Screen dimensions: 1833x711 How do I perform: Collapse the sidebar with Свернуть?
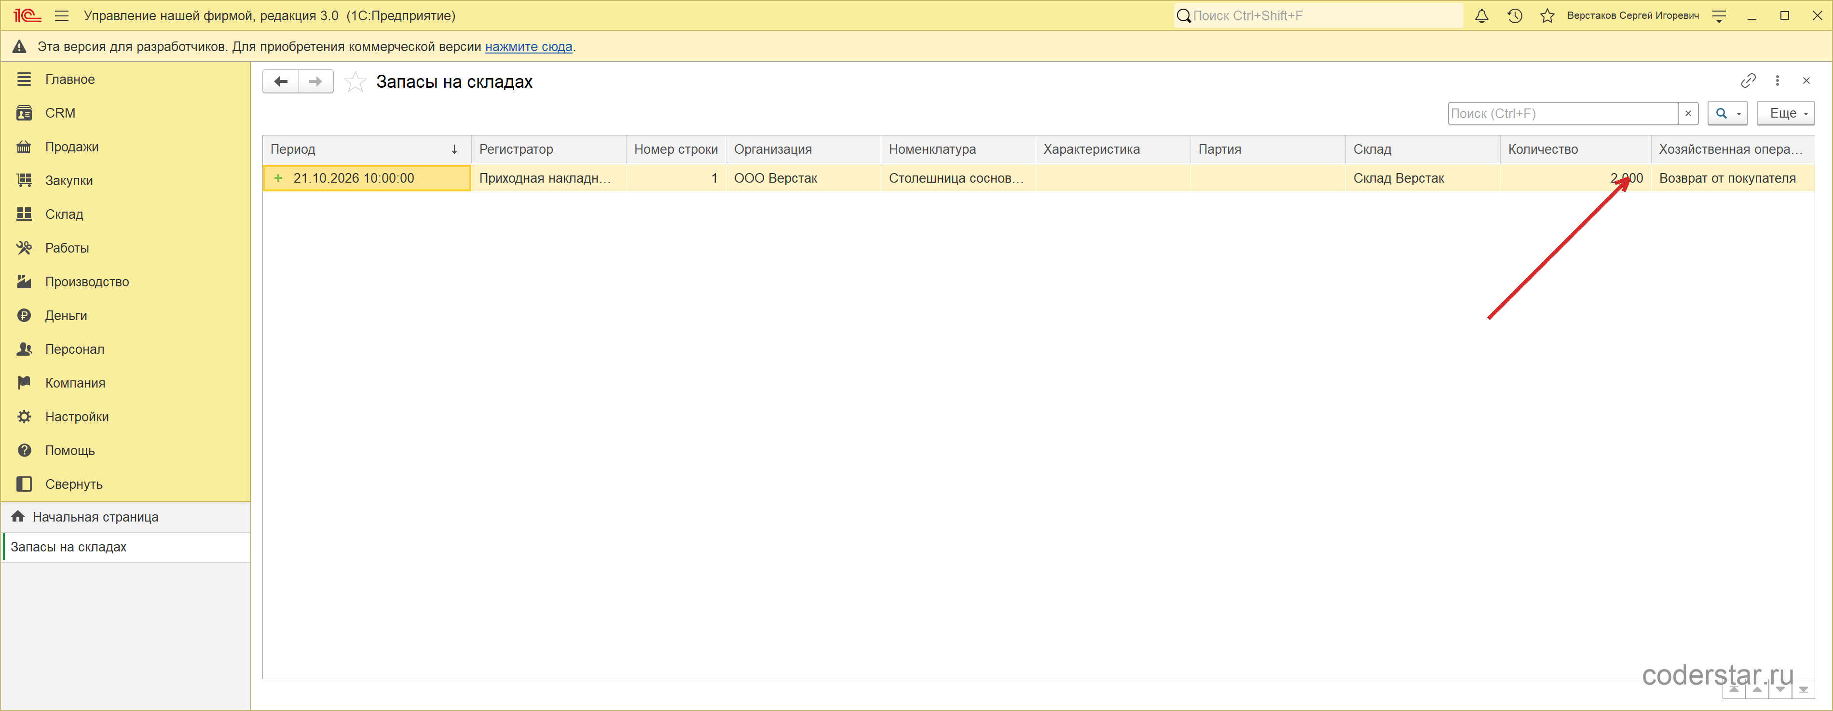[x=74, y=484]
